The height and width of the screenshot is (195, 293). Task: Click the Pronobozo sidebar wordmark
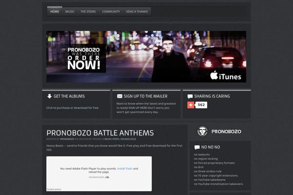(x=226, y=132)
